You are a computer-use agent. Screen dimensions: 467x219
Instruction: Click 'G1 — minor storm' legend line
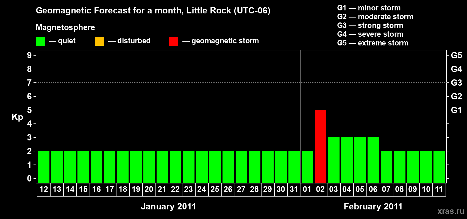click(x=369, y=8)
